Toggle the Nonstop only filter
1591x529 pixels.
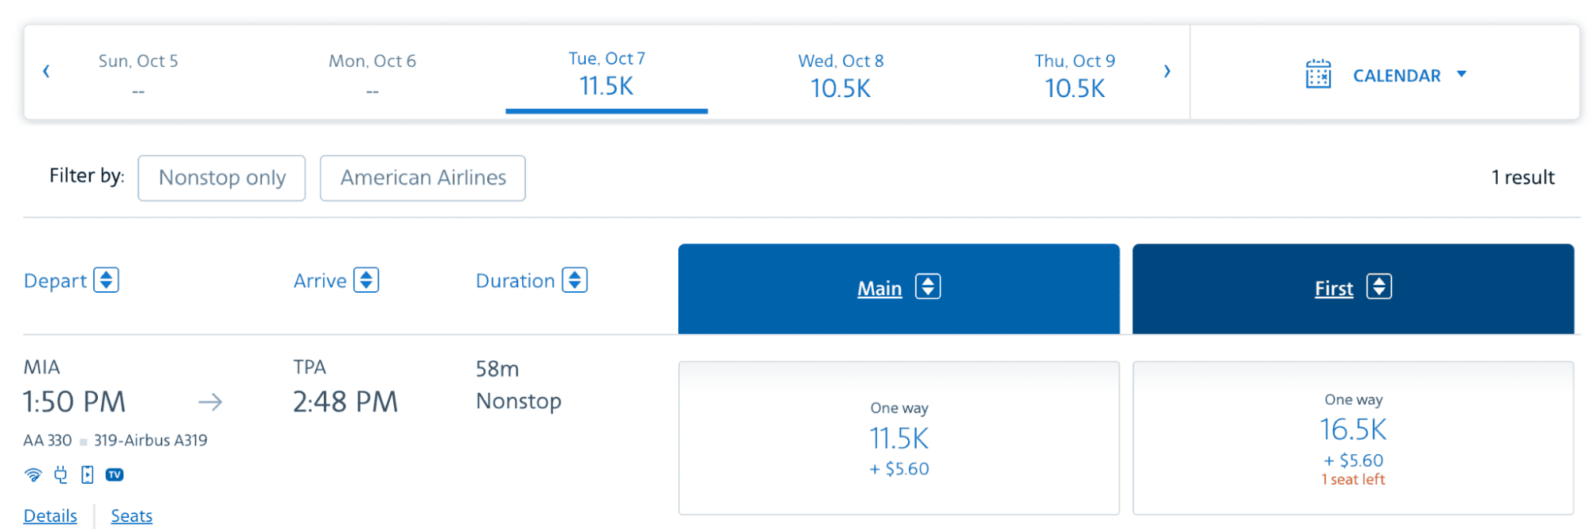(x=222, y=177)
